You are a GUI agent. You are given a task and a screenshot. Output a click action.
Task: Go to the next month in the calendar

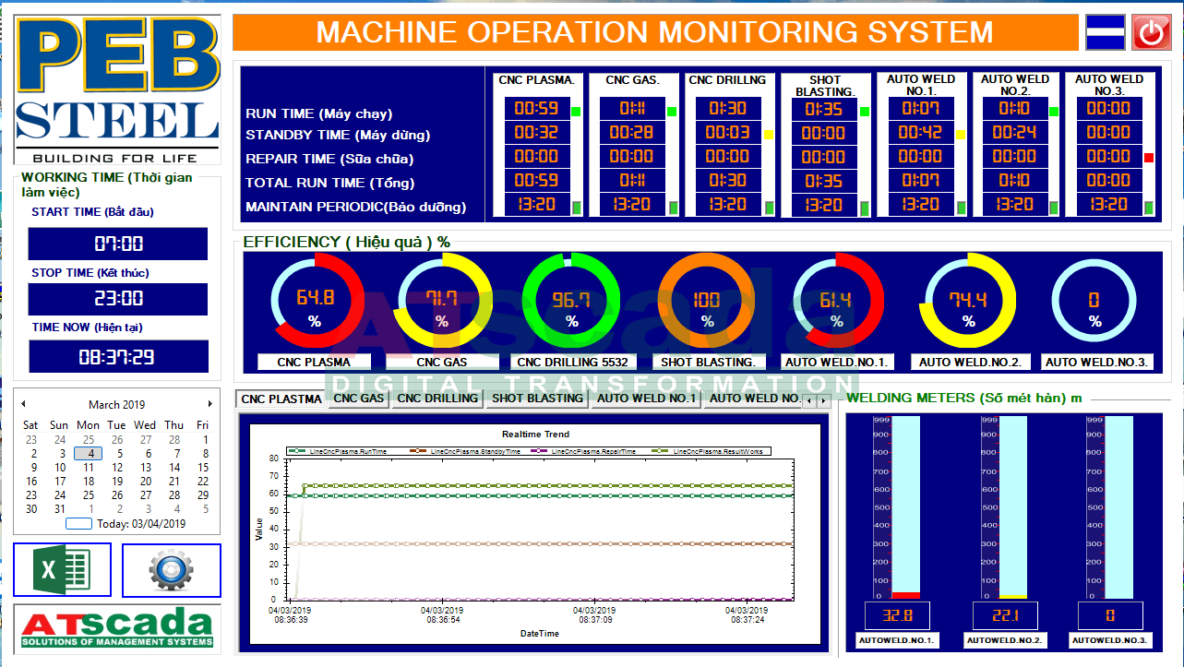(210, 404)
